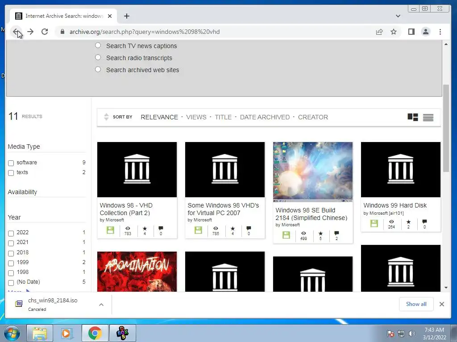Select Search archived web sites
457x342 pixels.
98,69
